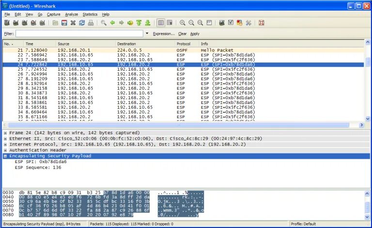Zoom in the packet text
This screenshot has height=228, width=372.
(182, 23)
